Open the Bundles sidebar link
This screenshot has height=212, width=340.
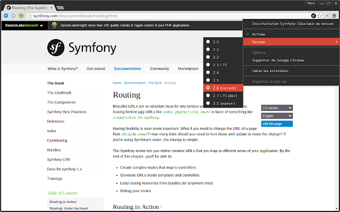click(54, 150)
